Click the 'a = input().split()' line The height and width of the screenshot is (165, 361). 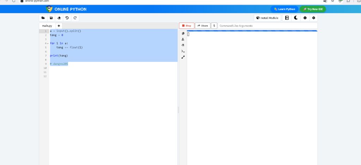(65, 31)
